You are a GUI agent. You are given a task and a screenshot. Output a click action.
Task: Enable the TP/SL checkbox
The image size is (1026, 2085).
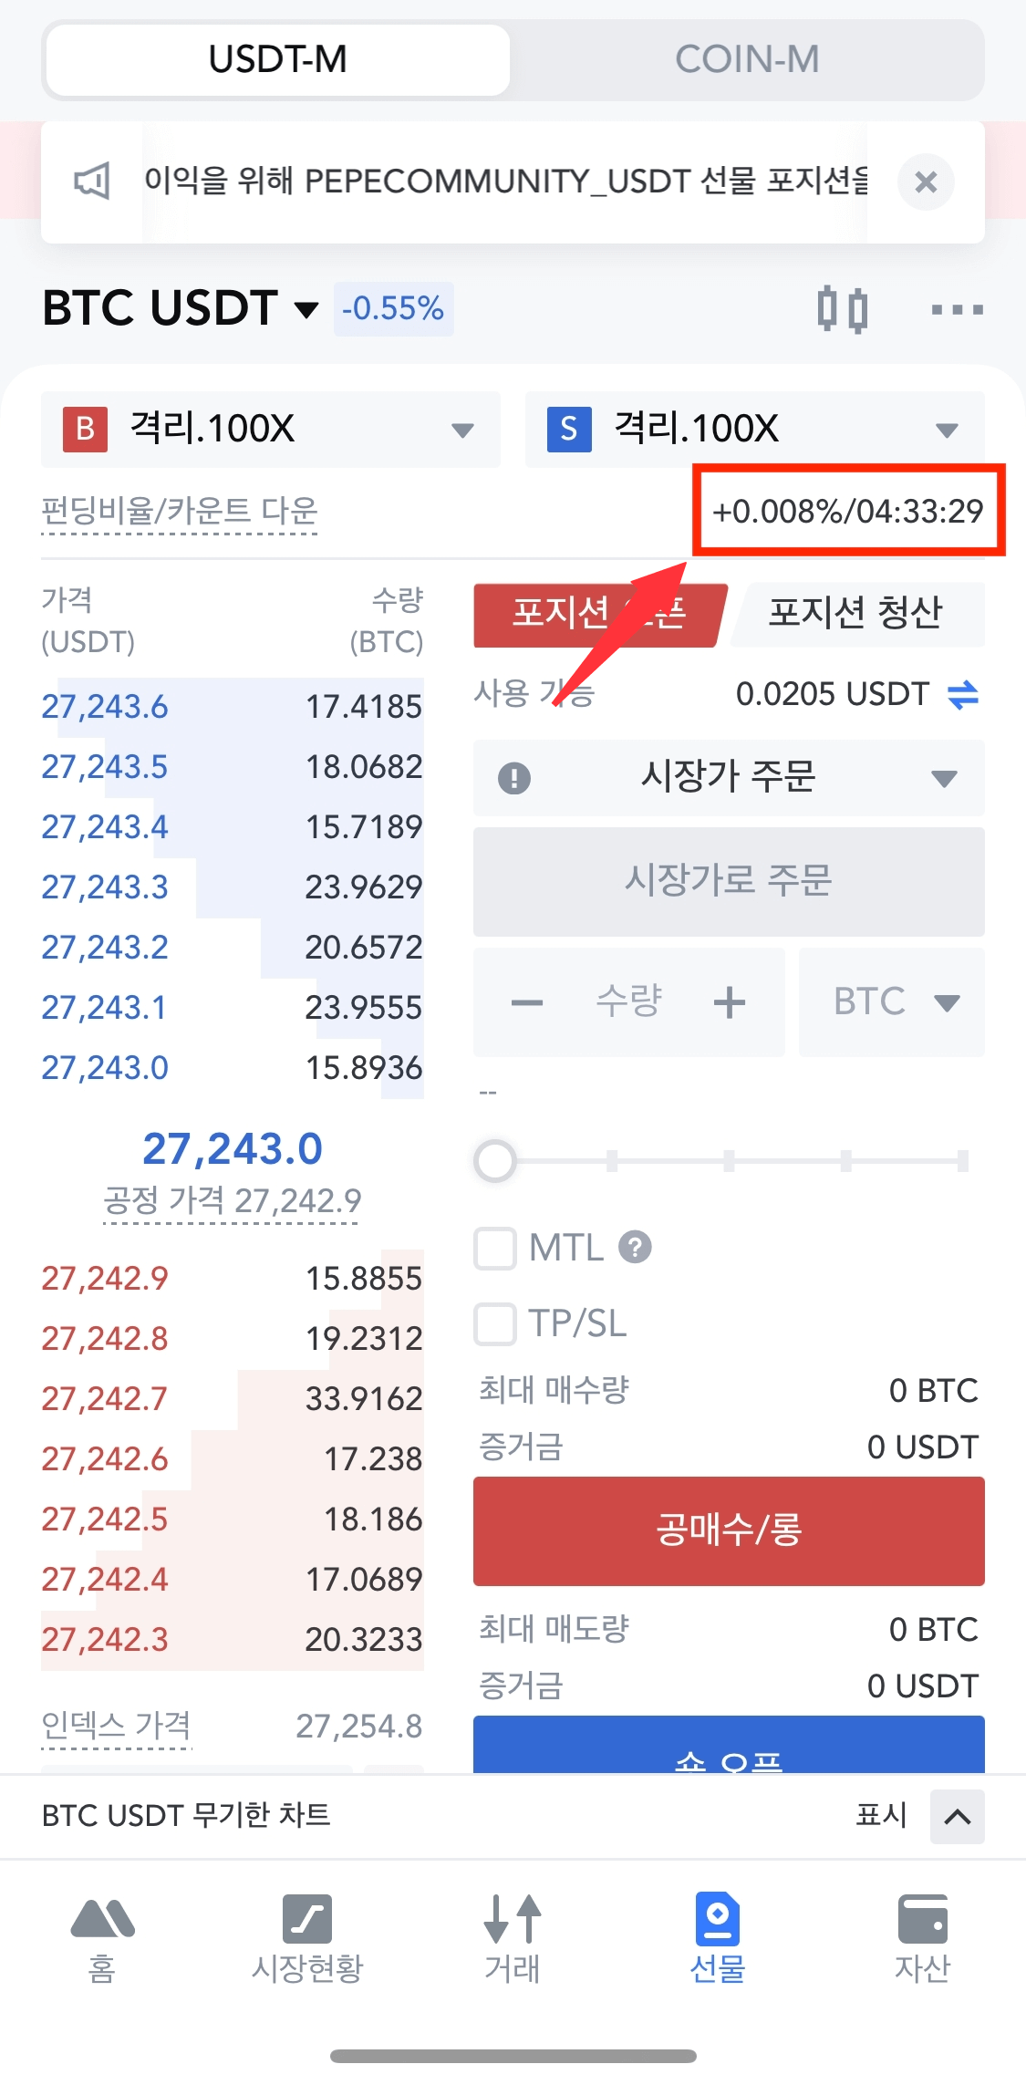click(x=495, y=1323)
